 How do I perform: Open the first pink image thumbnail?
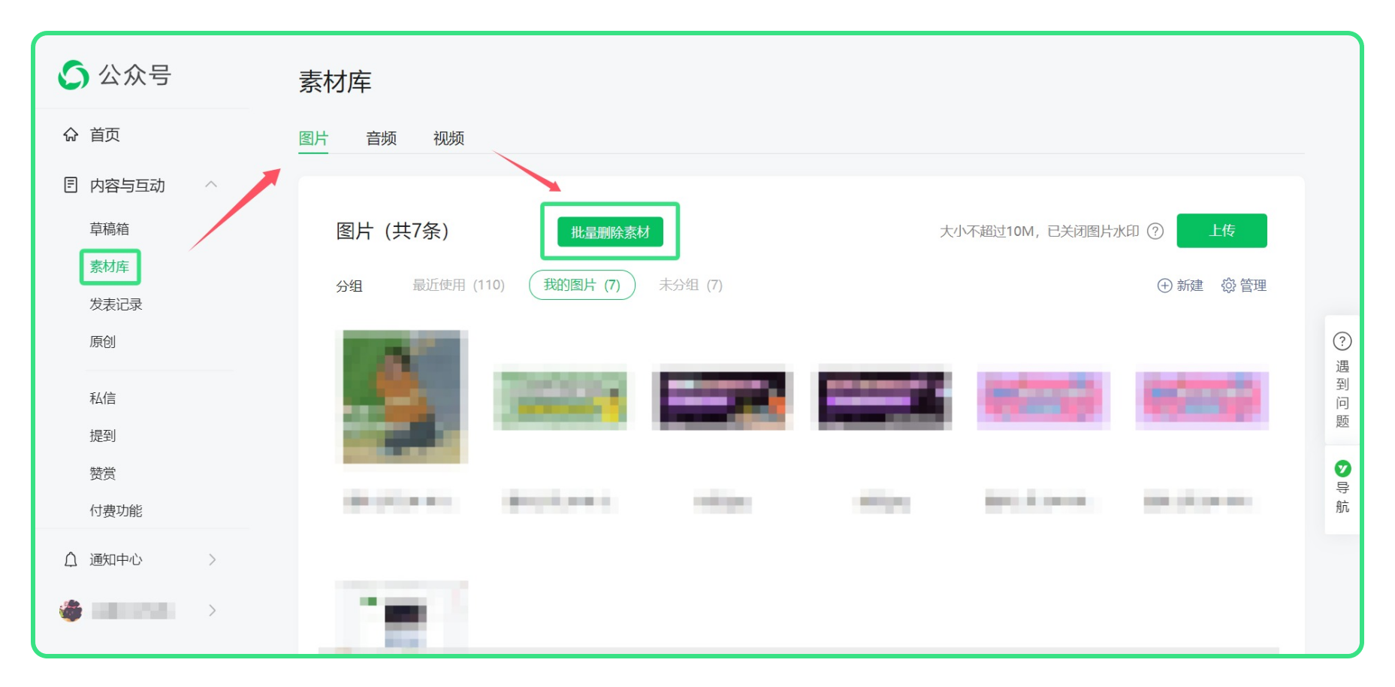tap(1043, 397)
